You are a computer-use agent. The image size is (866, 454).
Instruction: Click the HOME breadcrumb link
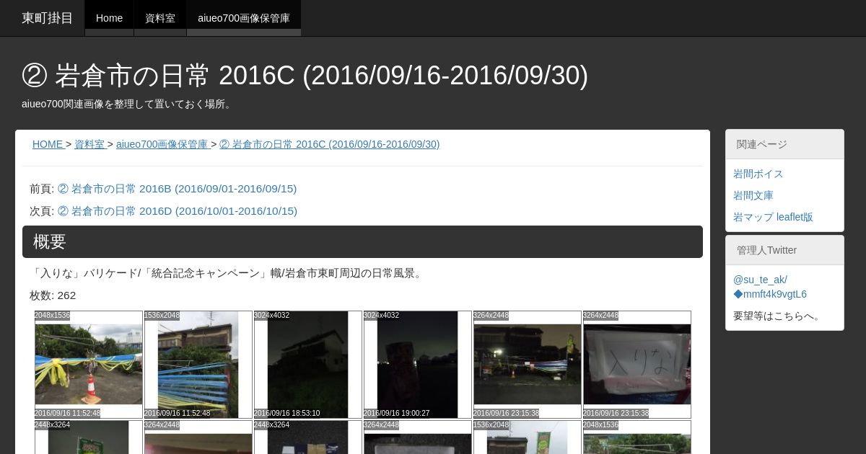[48, 144]
